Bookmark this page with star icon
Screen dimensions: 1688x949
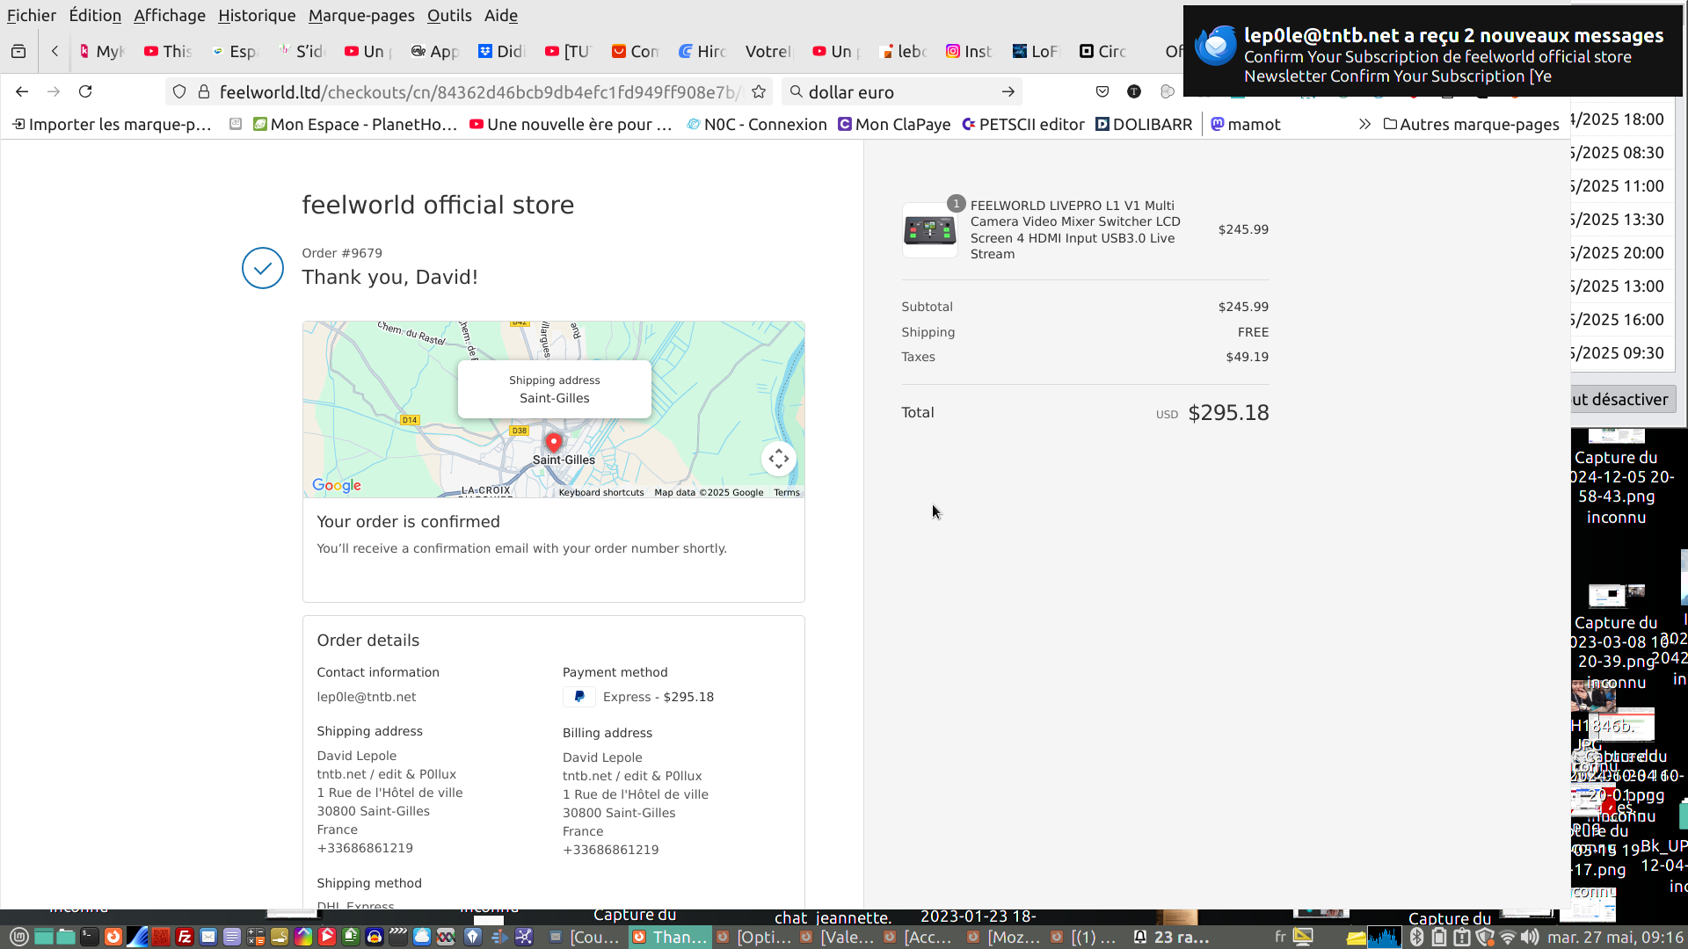(x=759, y=91)
